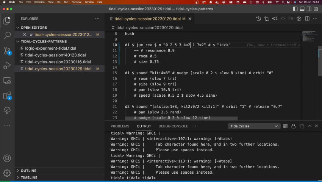Open the Apple menu
This screenshot has width=322, height=182.
click(x=4, y=2)
